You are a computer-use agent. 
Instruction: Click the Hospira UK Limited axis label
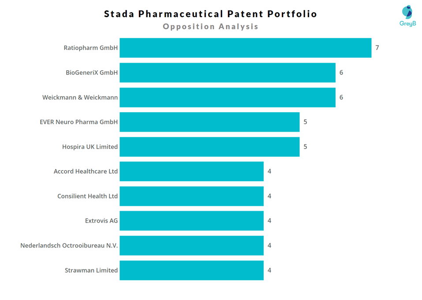pyautogui.click(x=90, y=147)
